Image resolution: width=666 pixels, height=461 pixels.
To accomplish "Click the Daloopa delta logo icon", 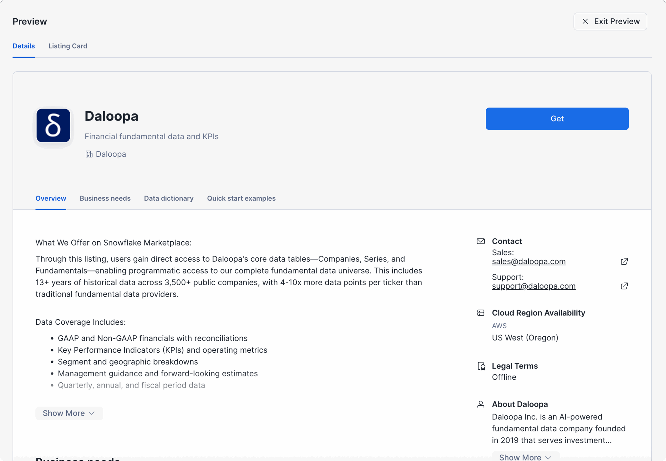I will pos(53,126).
